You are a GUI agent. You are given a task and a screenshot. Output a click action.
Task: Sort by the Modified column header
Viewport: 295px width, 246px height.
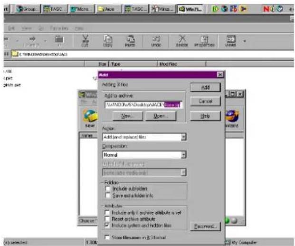pos(181,64)
